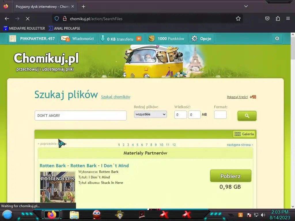Open site security lock icon info

(x=65, y=19)
